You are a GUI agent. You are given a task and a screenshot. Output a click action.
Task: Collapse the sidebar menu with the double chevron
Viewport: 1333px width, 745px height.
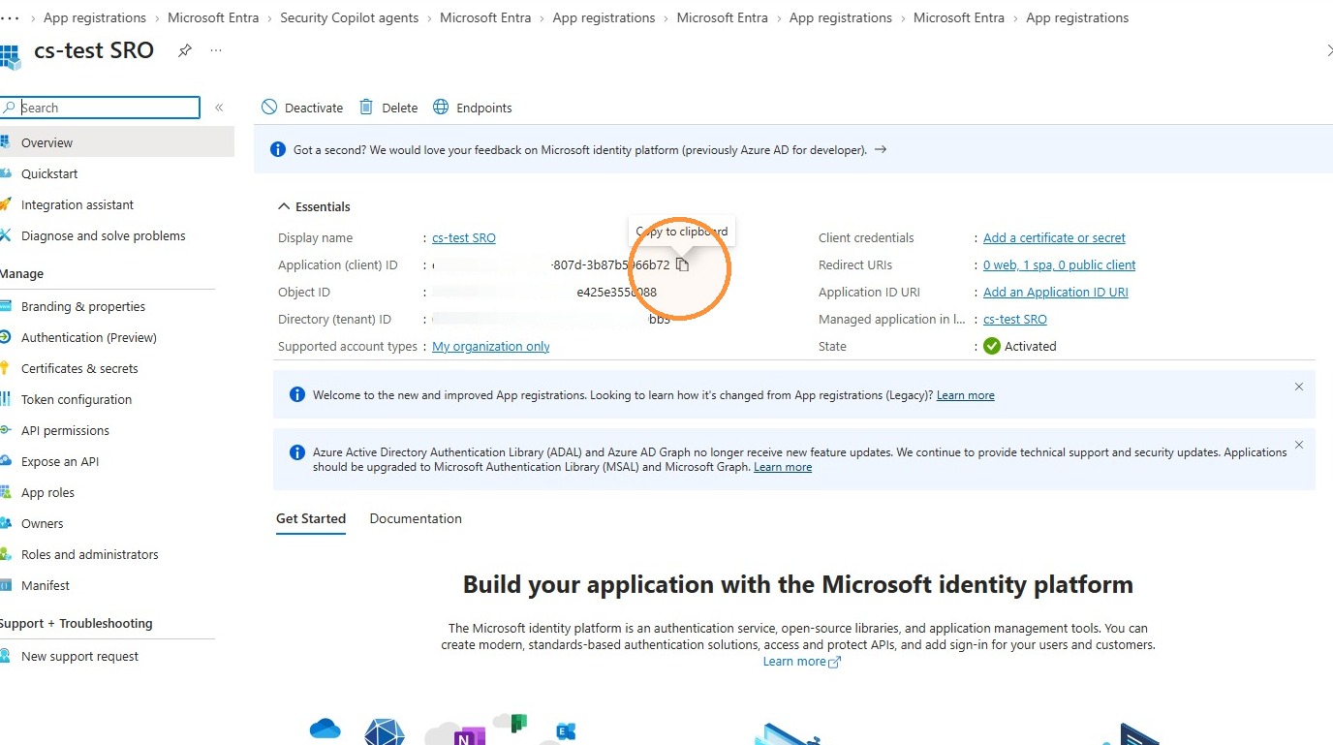219,108
